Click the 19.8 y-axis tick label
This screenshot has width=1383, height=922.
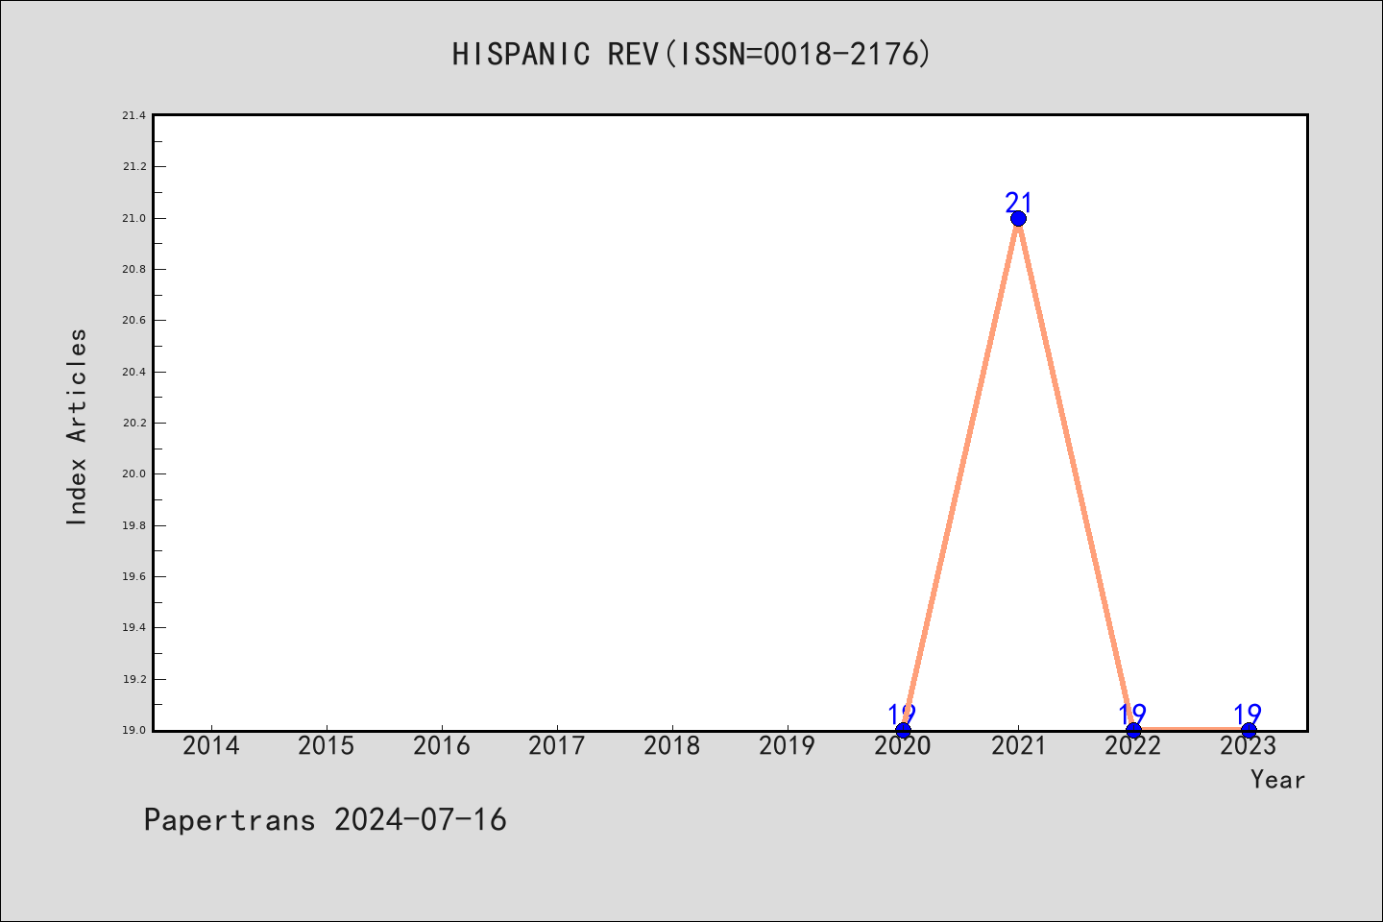click(133, 525)
